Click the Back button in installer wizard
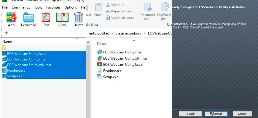 [x=190, y=114]
